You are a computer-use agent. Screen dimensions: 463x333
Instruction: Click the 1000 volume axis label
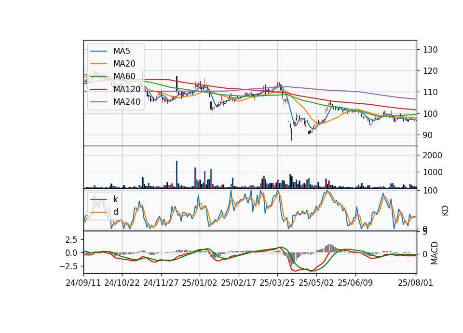pyautogui.click(x=432, y=172)
